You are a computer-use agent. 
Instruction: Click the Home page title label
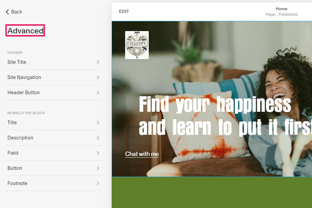click(x=281, y=8)
